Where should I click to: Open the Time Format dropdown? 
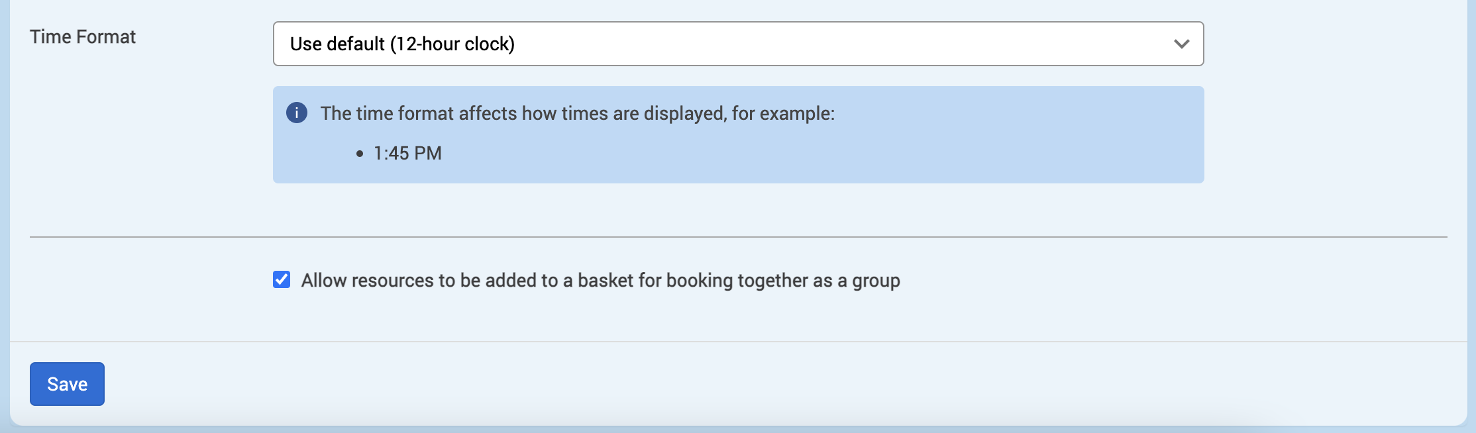(737, 44)
